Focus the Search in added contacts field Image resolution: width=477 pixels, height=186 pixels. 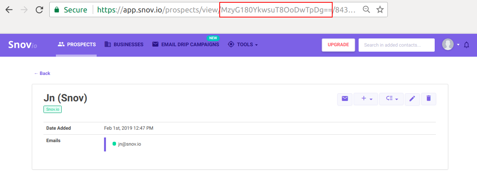click(x=396, y=45)
